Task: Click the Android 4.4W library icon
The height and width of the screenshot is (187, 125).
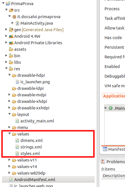Action: pyautogui.click(x=11, y=36)
